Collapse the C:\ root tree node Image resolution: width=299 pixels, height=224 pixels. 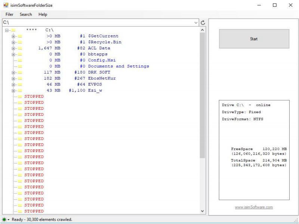(x=7, y=30)
